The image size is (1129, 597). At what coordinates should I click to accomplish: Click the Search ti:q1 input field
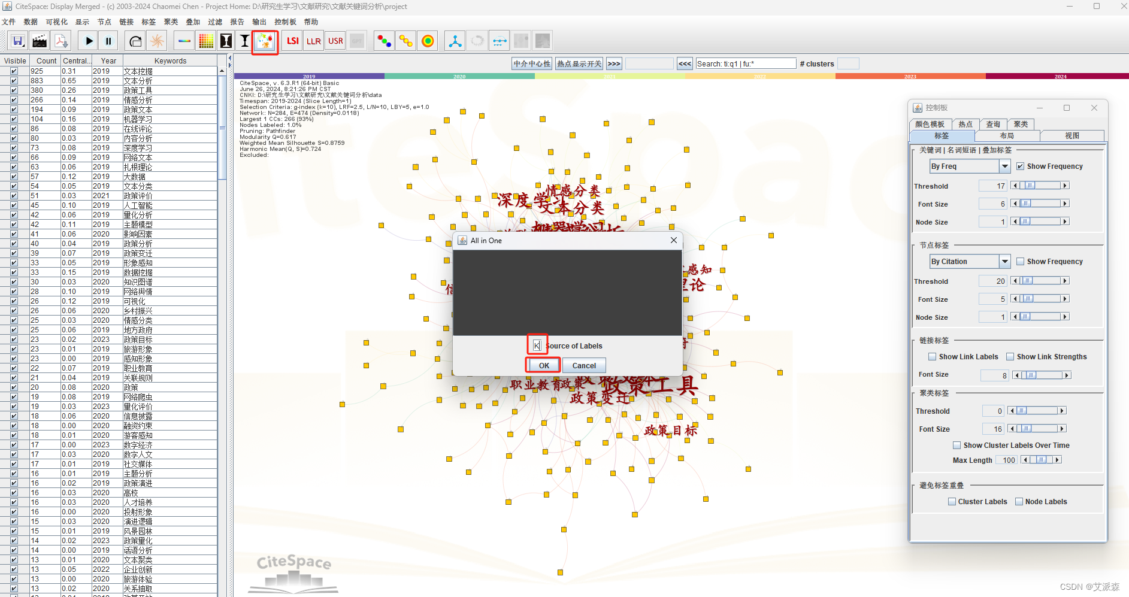click(x=746, y=63)
